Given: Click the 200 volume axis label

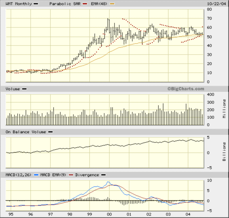Looking at the screenshot, I should 210,110.
